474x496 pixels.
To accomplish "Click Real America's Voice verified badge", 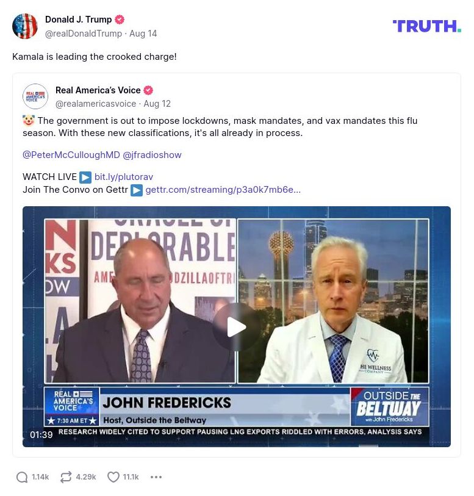I will coord(148,90).
